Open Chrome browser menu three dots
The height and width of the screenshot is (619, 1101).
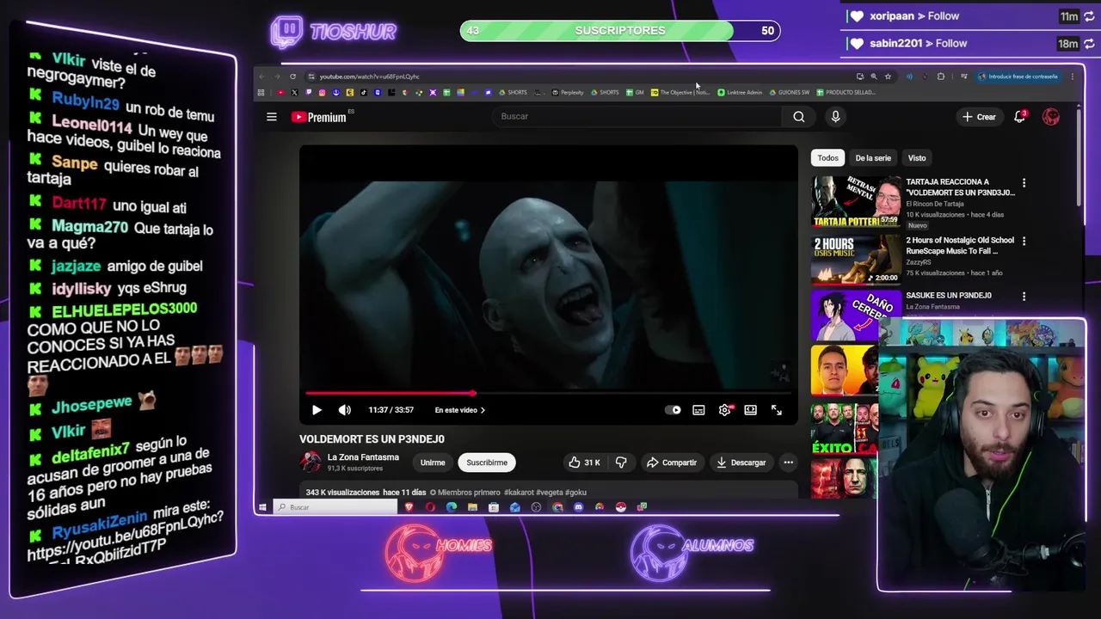(1073, 77)
